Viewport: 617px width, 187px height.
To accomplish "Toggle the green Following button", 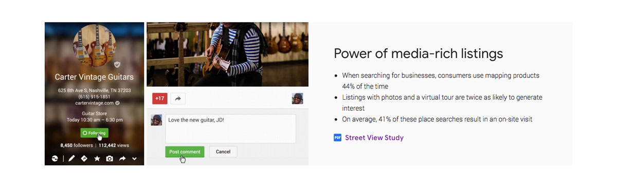I will pos(94,133).
